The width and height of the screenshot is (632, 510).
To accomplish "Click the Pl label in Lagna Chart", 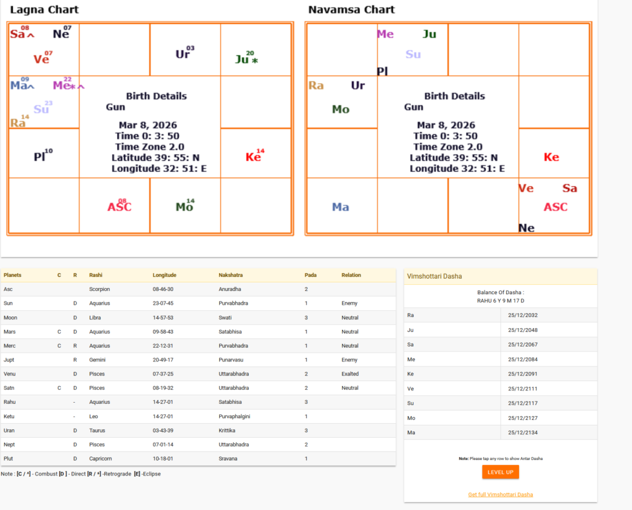I will click(41, 157).
